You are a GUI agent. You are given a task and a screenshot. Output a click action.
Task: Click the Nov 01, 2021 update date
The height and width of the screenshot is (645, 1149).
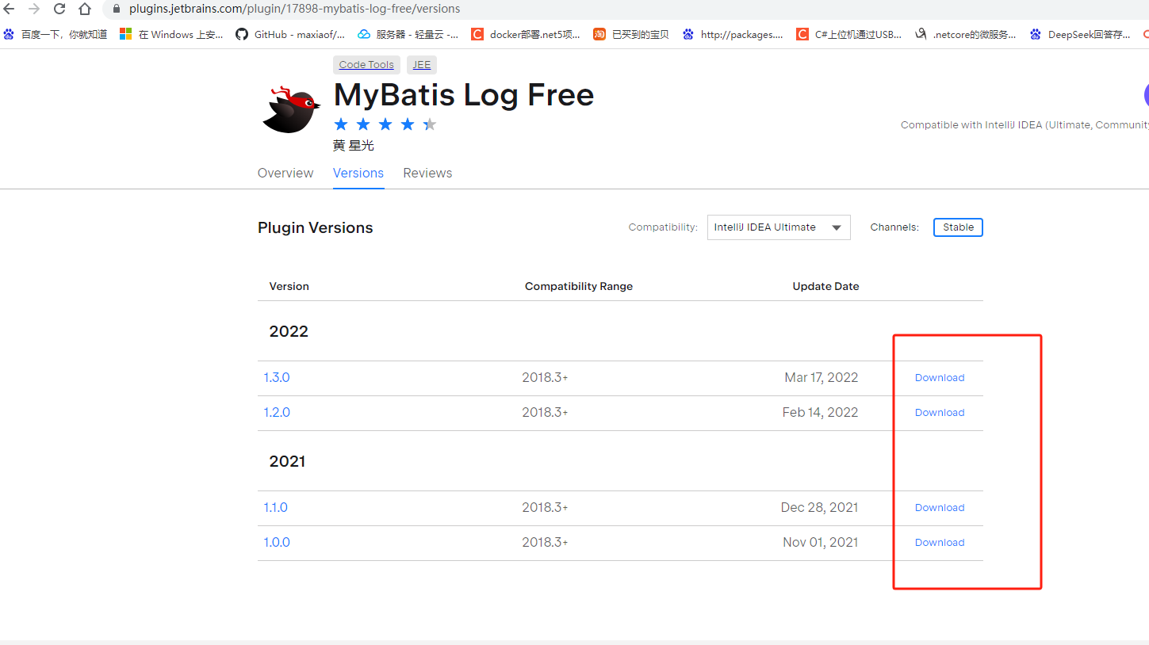coord(821,542)
